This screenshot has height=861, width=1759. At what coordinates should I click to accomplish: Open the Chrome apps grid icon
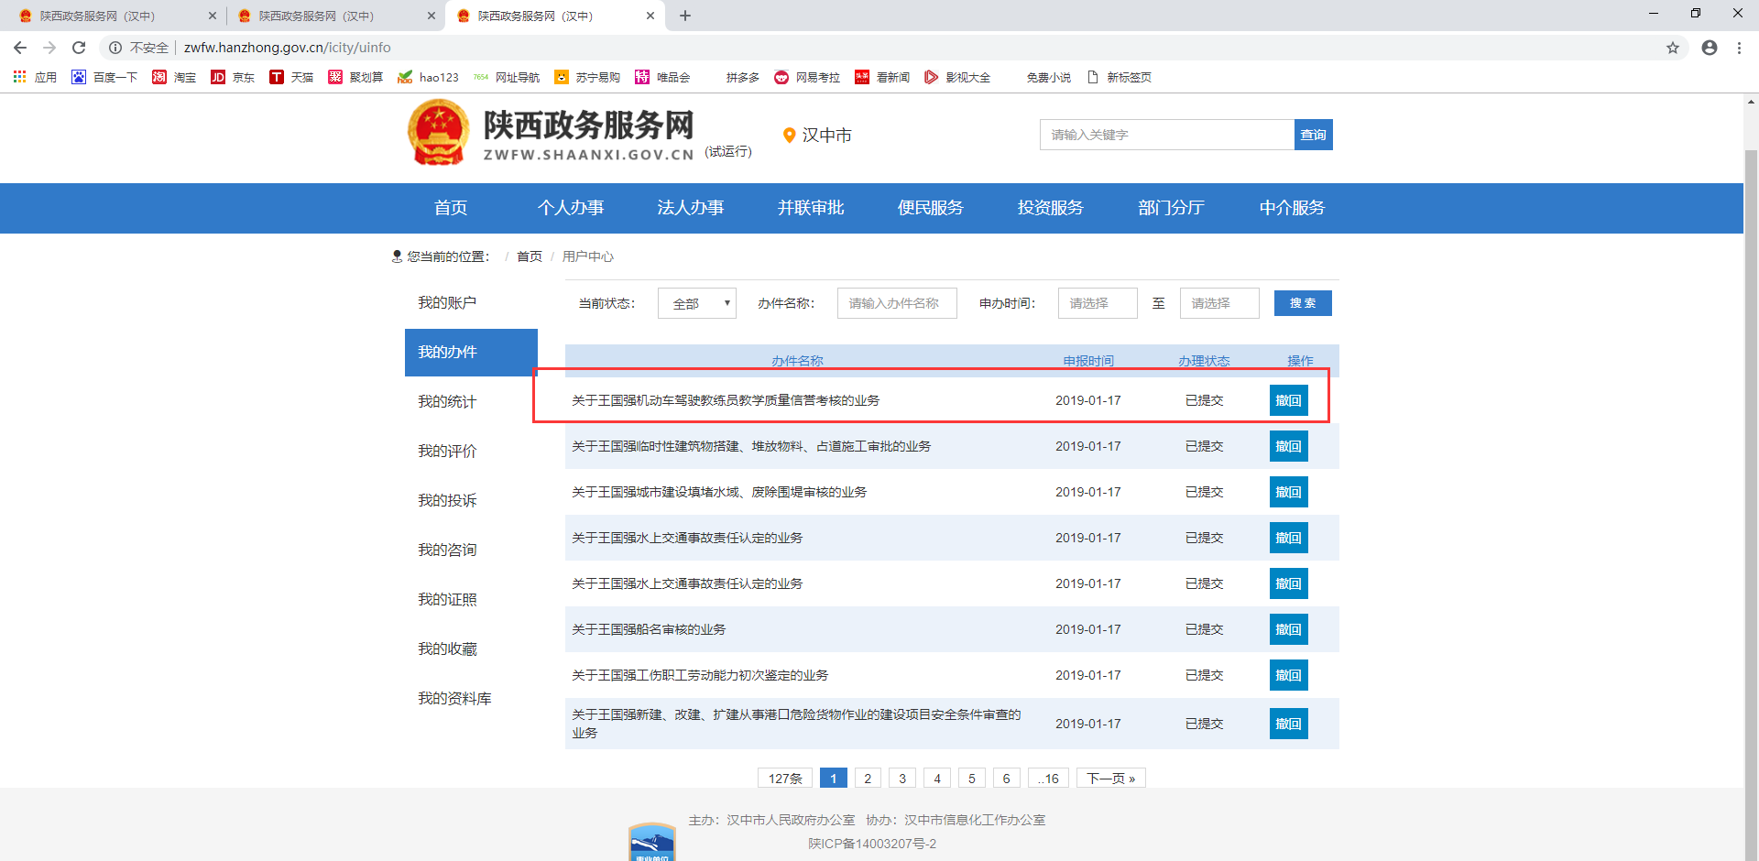tap(18, 77)
